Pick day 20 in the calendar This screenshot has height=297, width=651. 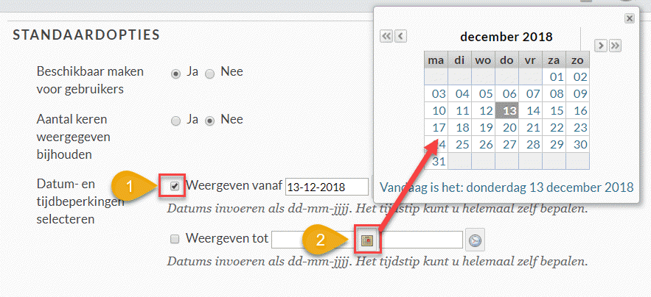pyautogui.click(x=506, y=128)
